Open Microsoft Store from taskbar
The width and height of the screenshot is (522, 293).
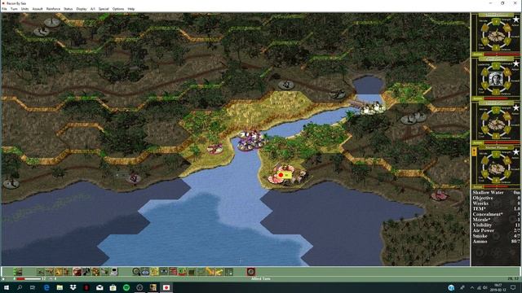(x=113, y=287)
